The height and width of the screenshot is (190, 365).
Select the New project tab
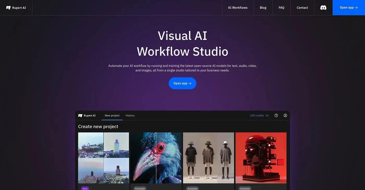click(x=112, y=115)
